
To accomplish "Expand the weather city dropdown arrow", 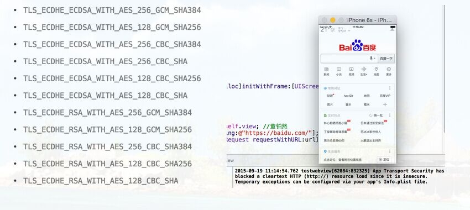I will (349, 30).
